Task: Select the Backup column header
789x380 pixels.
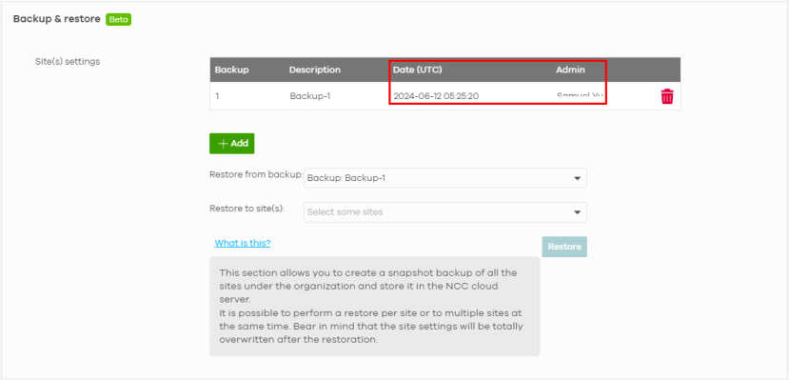Action: pos(232,70)
